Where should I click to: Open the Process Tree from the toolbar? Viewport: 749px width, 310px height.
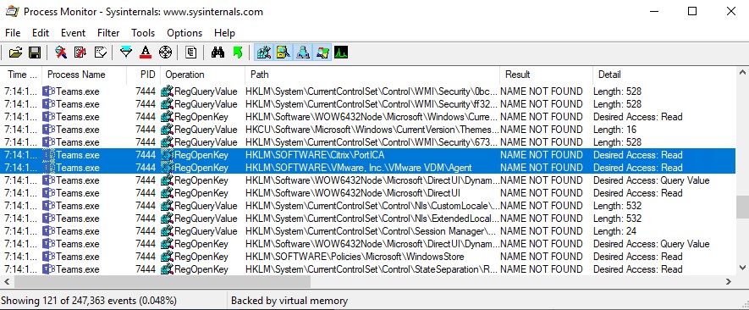pyautogui.click(x=190, y=53)
